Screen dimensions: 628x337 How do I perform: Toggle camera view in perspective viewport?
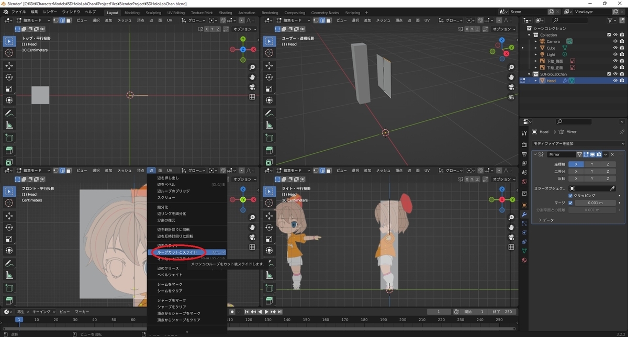(511, 87)
